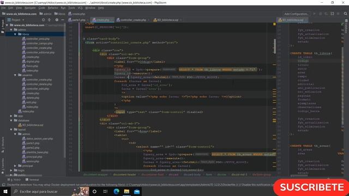This screenshot has height=196, width=349.
Task: Open Mail app from taskbar
Action: (x=137, y=191)
